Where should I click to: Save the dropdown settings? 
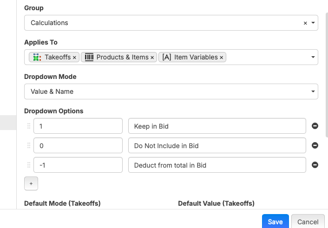(275, 221)
